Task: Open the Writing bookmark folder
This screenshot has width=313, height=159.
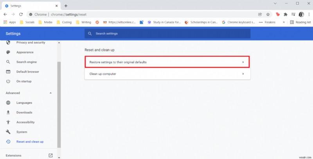Action: click(84, 22)
